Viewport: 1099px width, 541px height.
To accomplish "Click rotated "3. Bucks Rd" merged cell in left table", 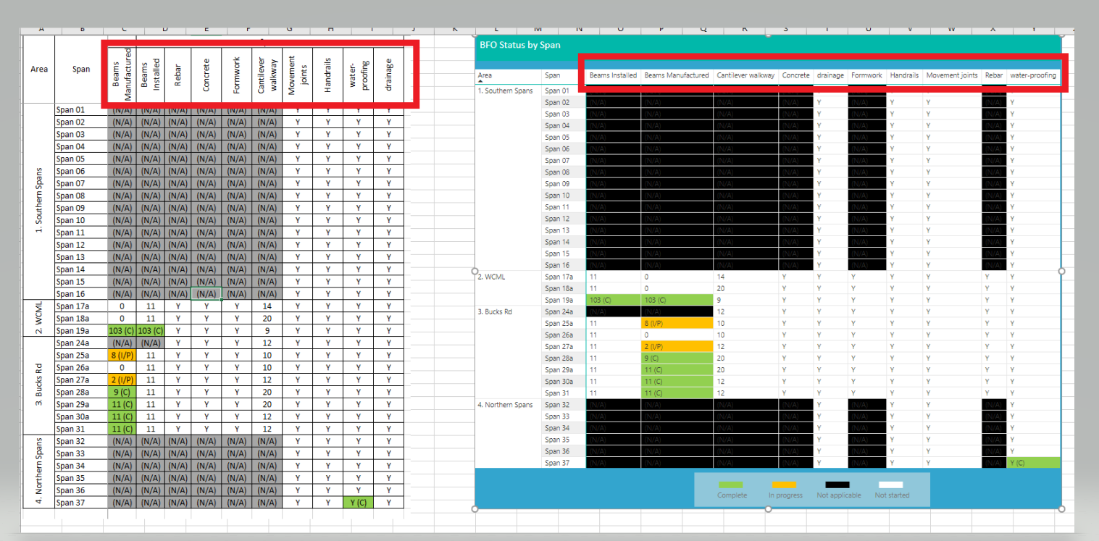I will point(39,385).
